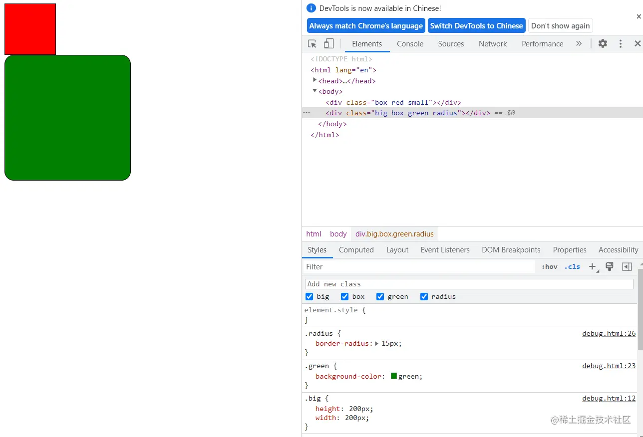Select the <!DOCTYPE html> line
This screenshot has height=437, width=643.
(341, 59)
